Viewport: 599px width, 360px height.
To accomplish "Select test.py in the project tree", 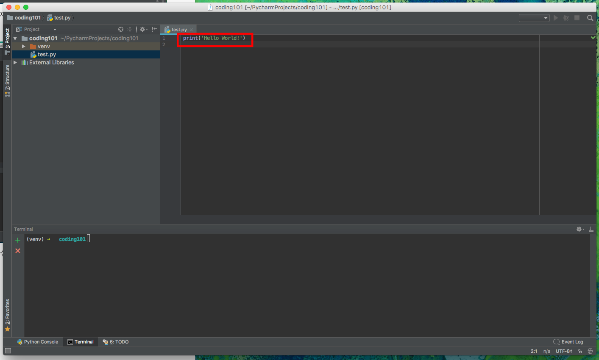I will click(47, 55).
